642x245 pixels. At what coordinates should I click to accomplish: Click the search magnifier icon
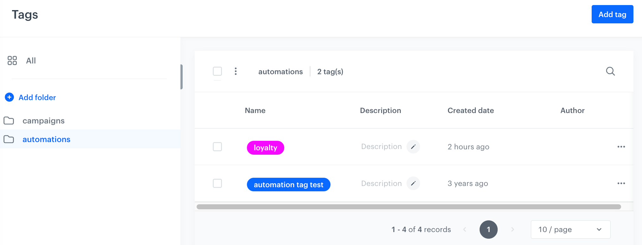tap(610, 71)
